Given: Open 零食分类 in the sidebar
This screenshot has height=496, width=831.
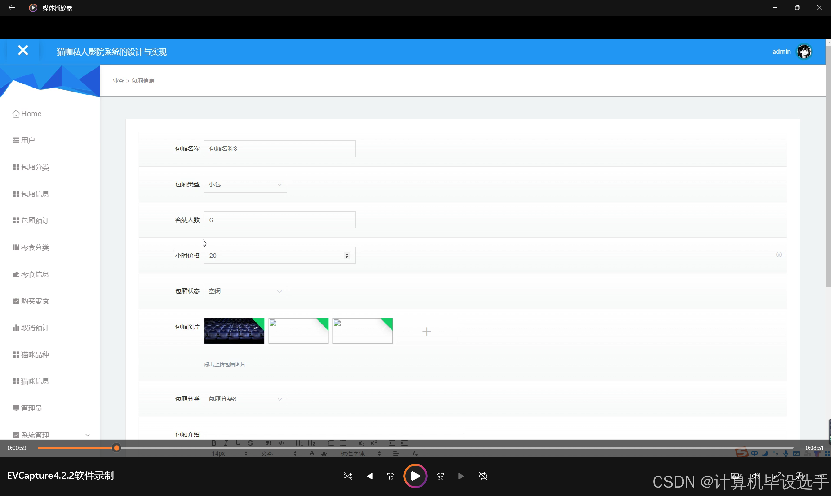Looking at the screenshot, I should click(31, 247).
